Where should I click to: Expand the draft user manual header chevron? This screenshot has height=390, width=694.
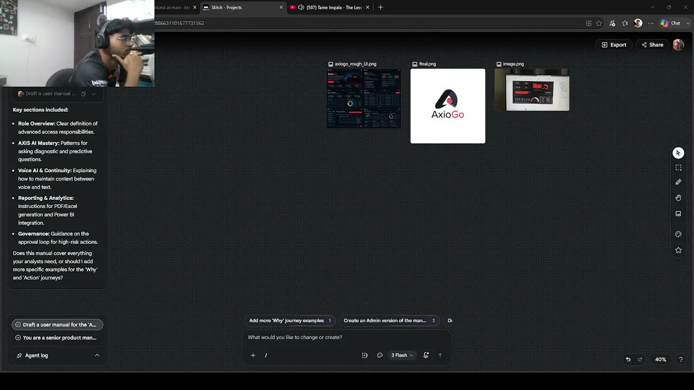(x=93, y=94)
